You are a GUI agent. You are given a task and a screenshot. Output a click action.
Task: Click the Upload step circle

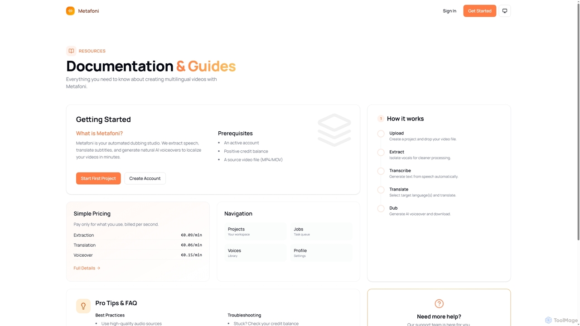point(381,134)
